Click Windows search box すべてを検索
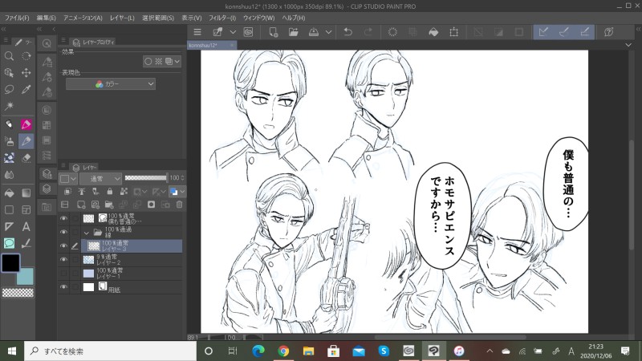 click(x=111, y=351)
